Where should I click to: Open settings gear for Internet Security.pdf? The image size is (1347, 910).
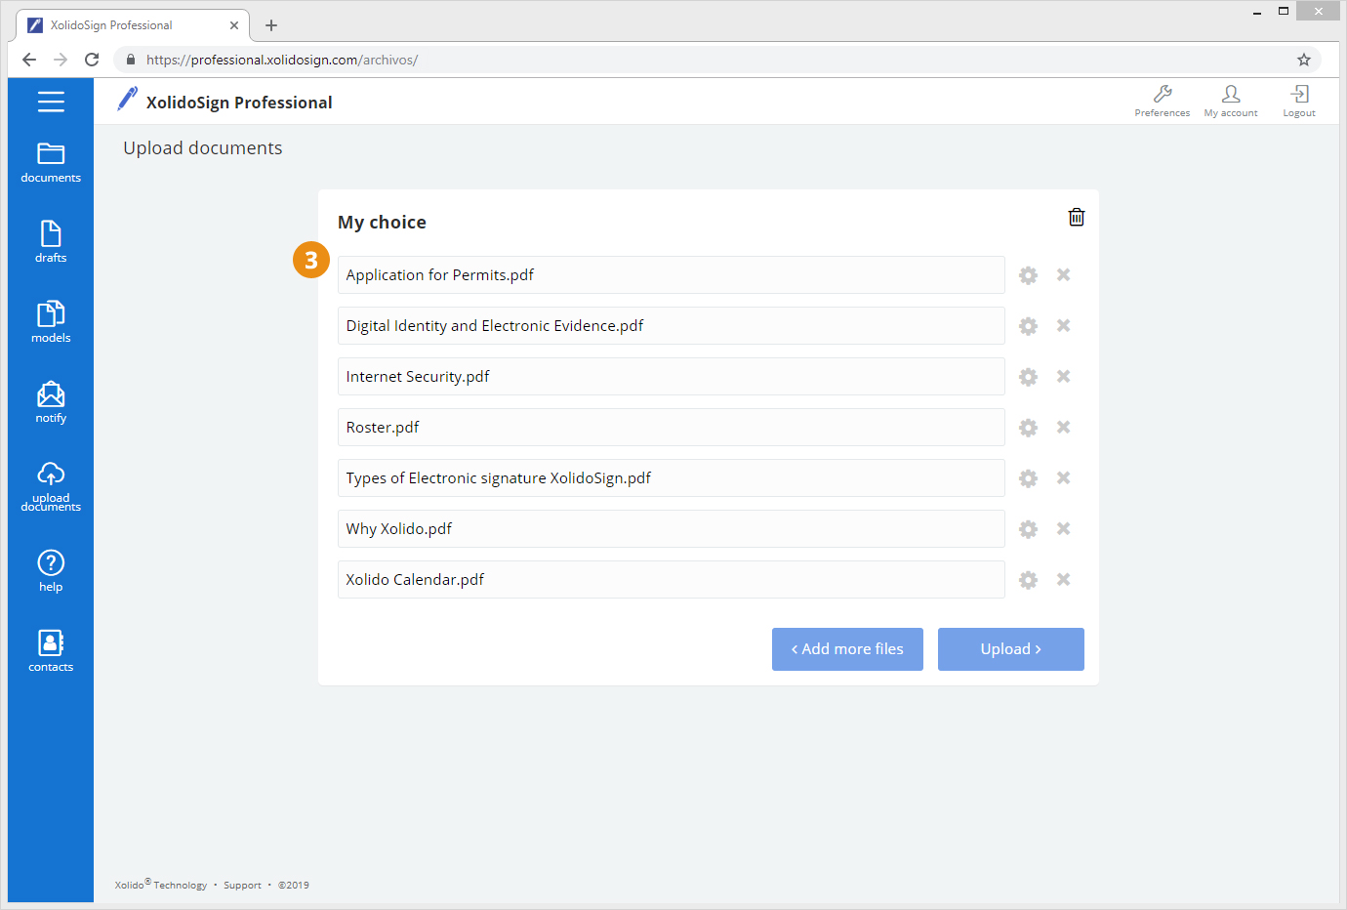click(x=1028, y=377)
